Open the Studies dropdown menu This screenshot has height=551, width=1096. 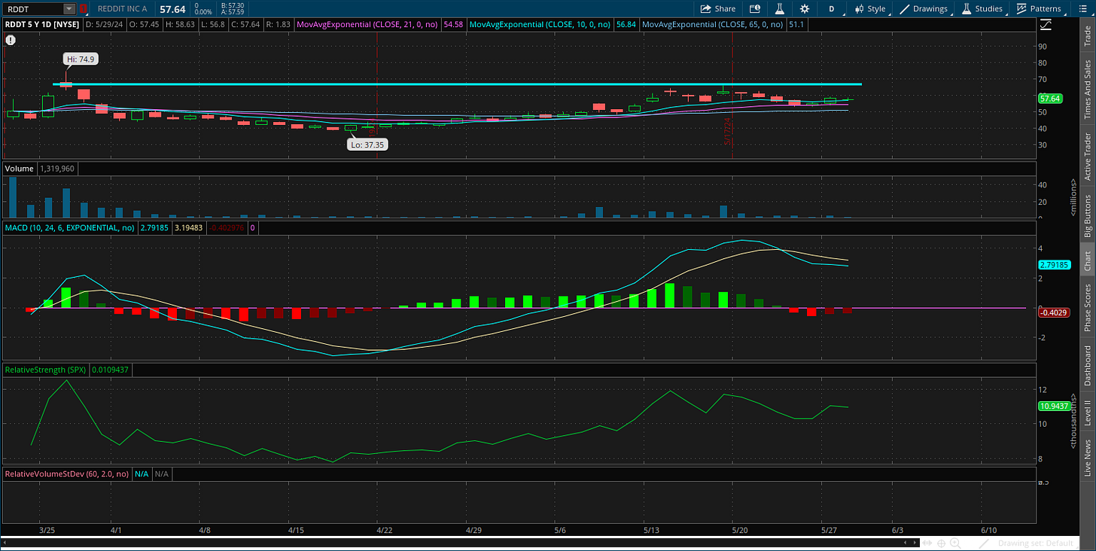pyautogui.click(x=982, y=9)
